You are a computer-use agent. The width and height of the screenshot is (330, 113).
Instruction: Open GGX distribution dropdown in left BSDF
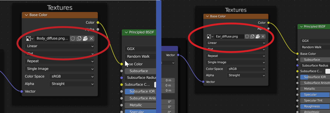pos(140,49)
